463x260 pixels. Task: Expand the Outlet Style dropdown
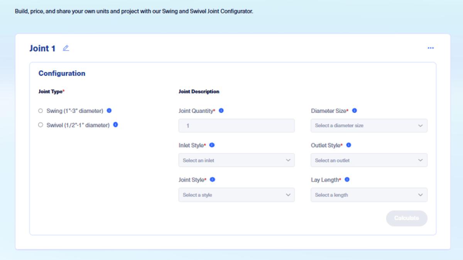tap(369, 160)
